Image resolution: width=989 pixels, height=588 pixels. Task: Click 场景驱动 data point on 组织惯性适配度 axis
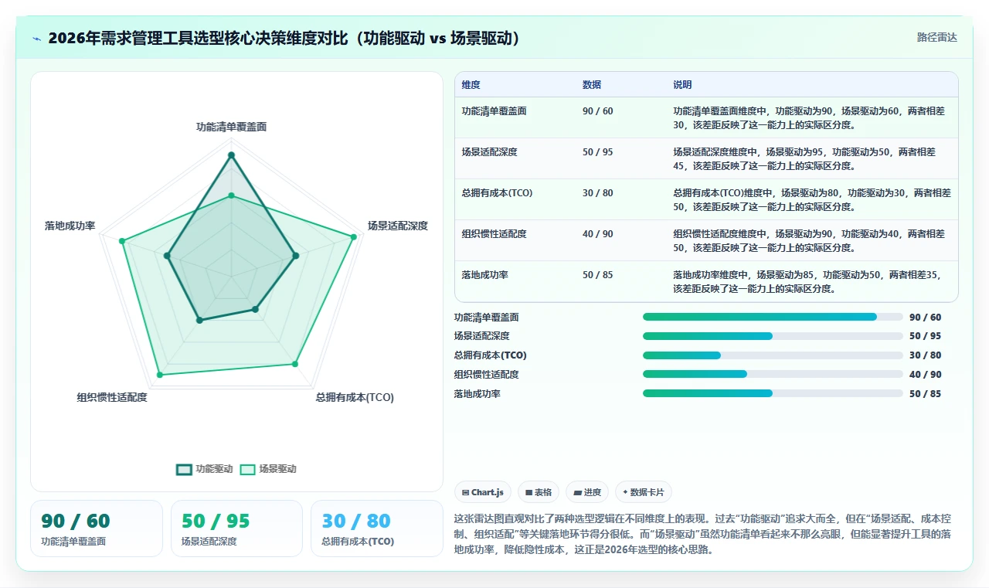(160, 375)
